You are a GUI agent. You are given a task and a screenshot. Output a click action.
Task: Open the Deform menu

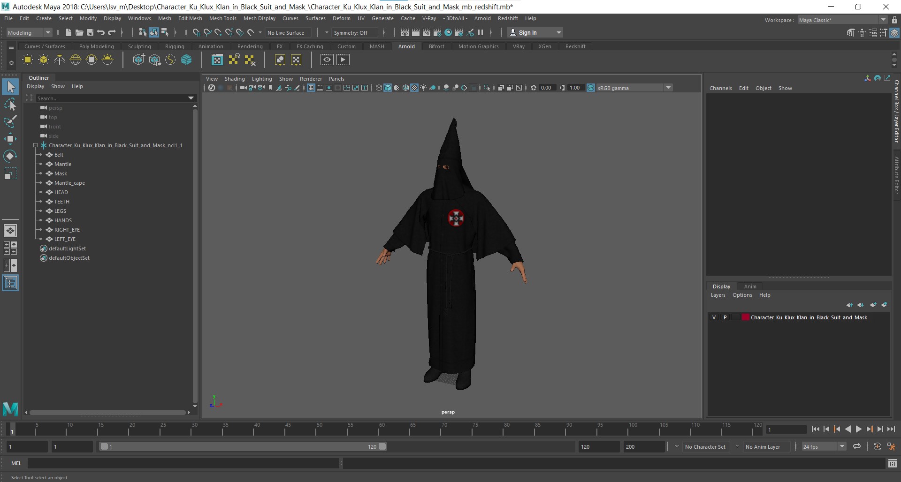pos(341,18)
